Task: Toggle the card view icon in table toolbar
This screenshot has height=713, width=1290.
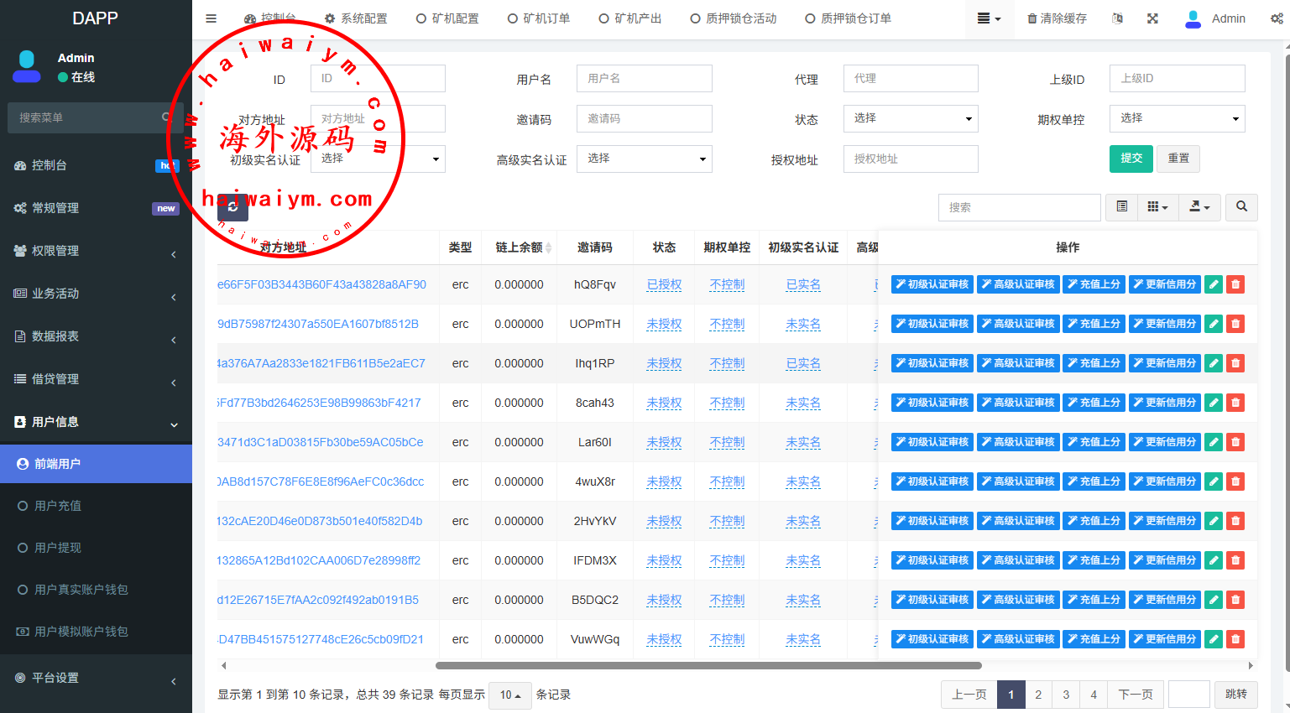Action: (1122, 206)
